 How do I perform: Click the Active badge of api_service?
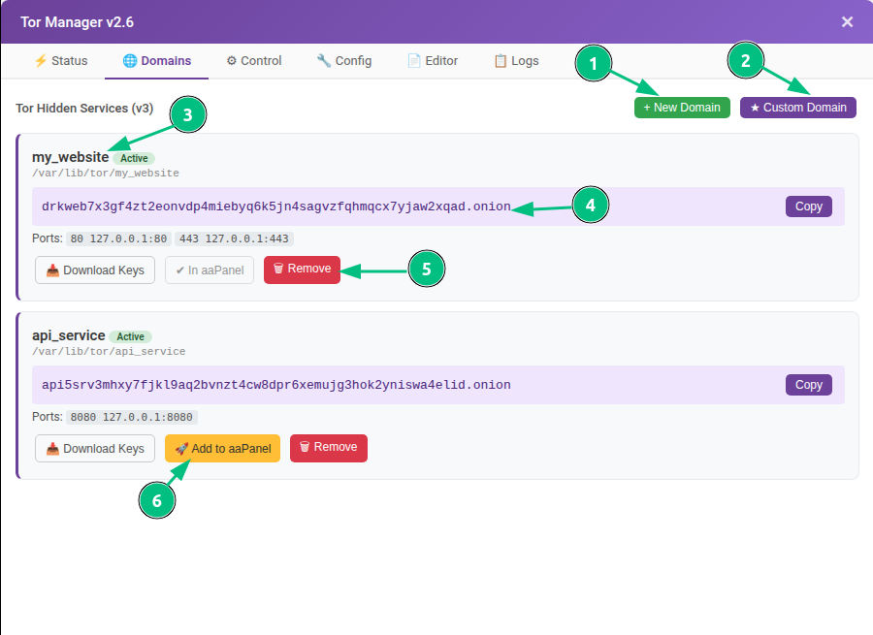130,336
